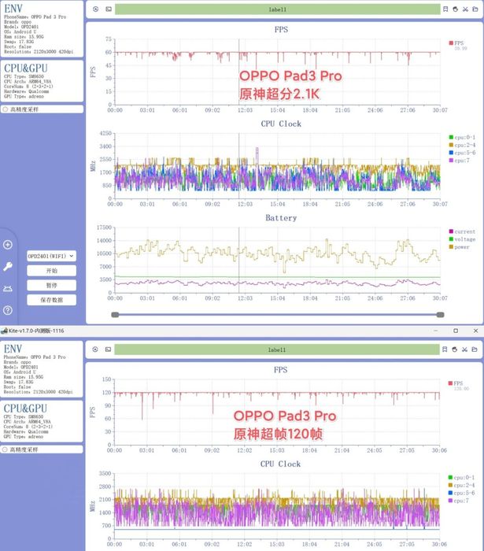
Task: Toggle the cpu:0-1 legend entry in the top window's CPU Clock chart
Action: [x=462, y=137]
